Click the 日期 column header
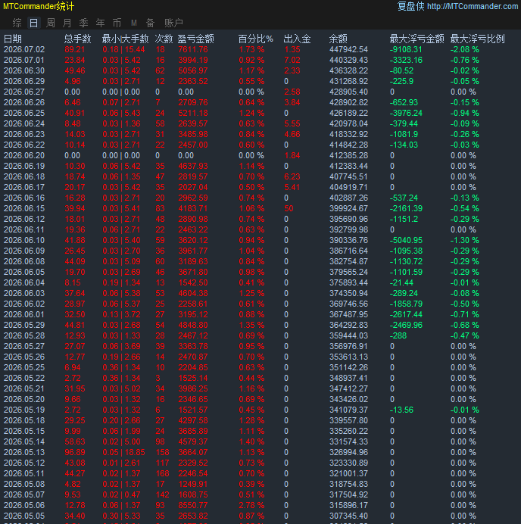This screenshot has width=521, height=524. 13,39
